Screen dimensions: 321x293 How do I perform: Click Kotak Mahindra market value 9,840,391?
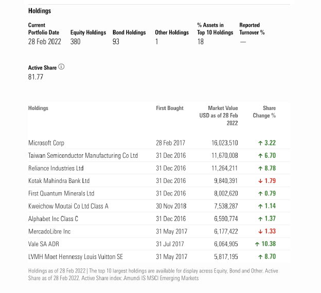pyautogui.click(x=226, y=181)
